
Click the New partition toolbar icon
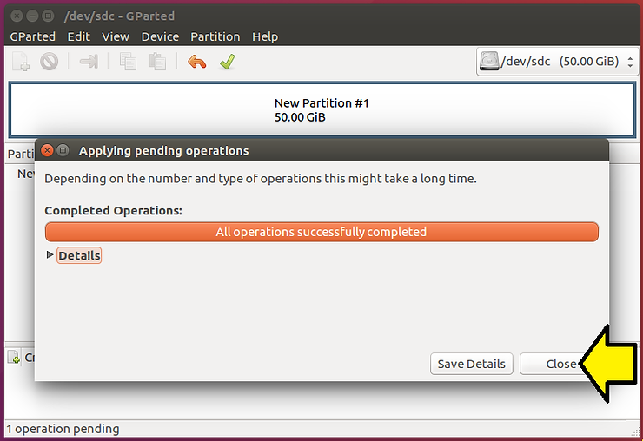coord(21,62)
